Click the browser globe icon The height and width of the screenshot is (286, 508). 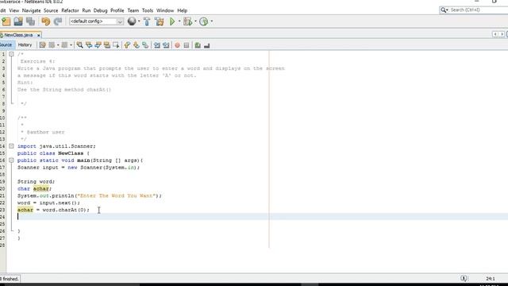132,21
